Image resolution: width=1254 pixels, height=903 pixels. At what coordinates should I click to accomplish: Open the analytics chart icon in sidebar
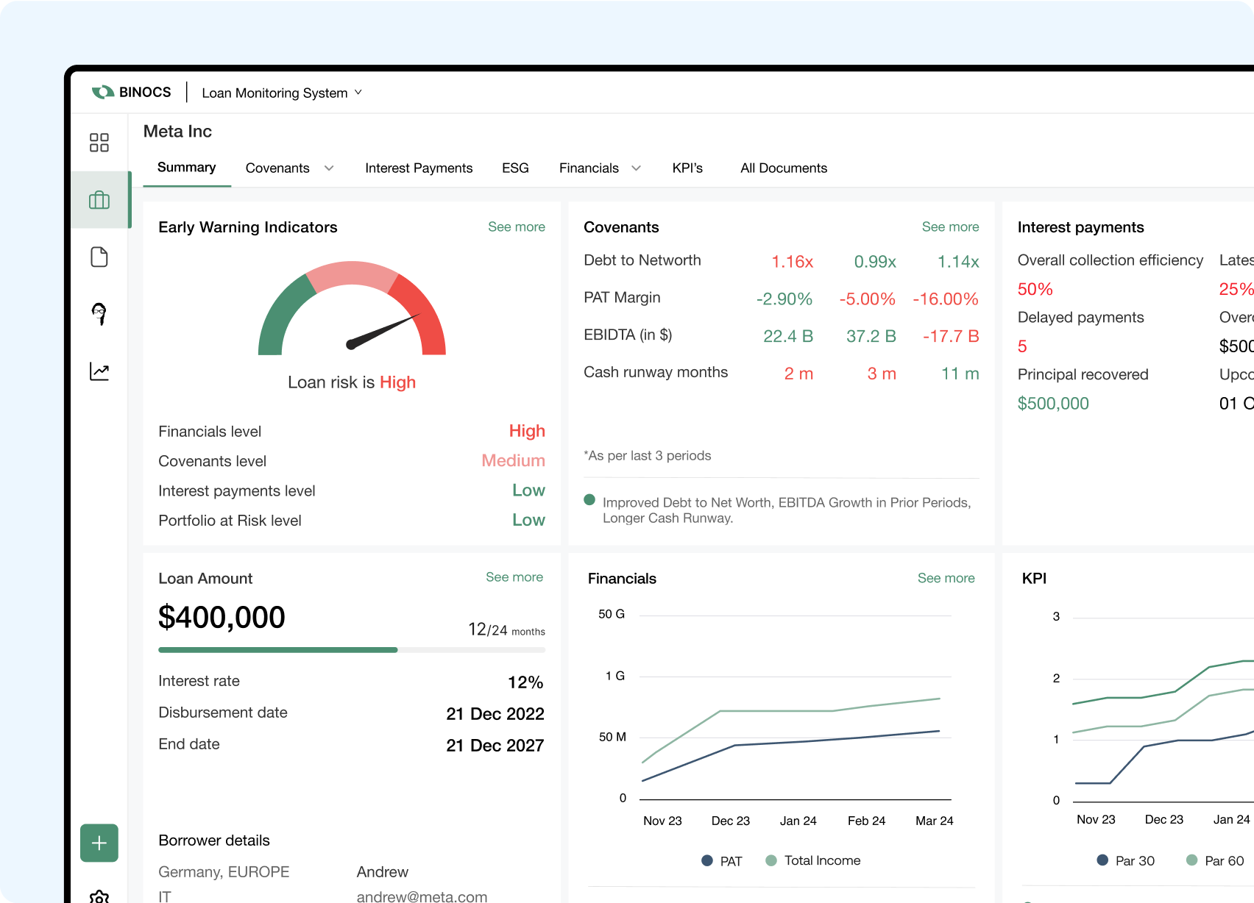(99, 371)
